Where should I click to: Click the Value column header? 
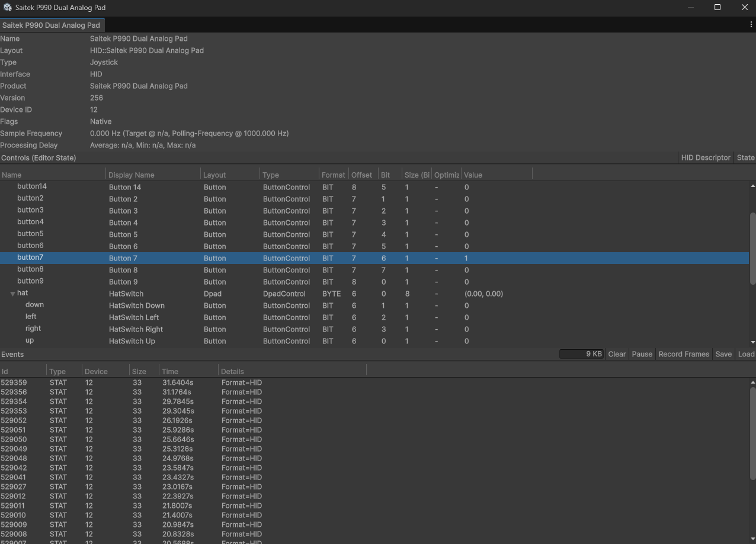click(x=496, y=175)
